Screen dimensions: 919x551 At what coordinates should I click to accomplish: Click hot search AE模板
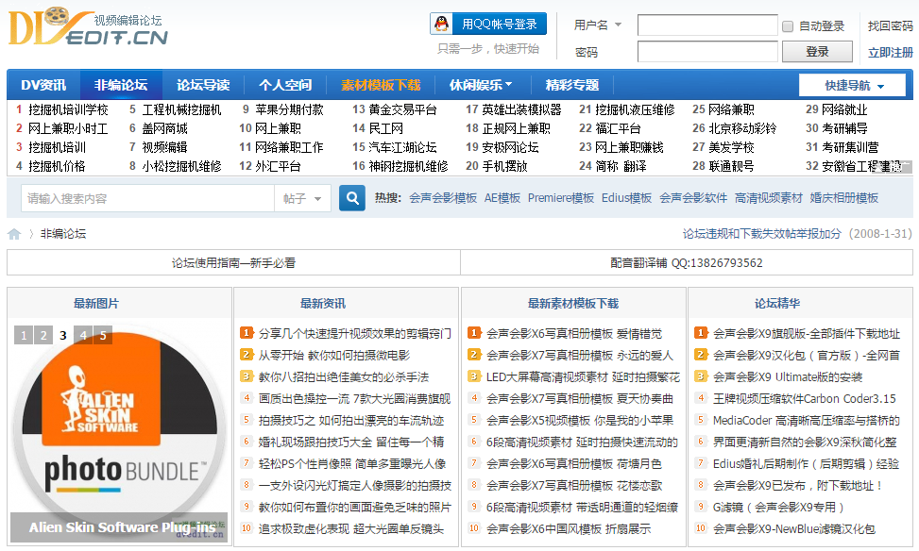pos(502,198)
